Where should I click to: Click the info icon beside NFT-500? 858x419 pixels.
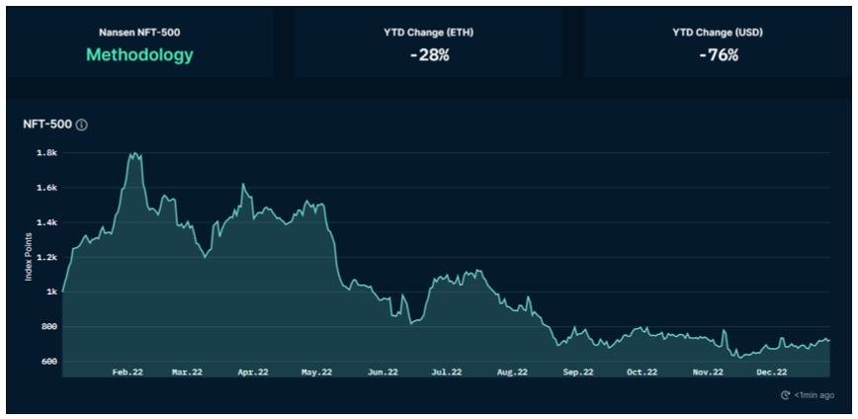(82, 125)
